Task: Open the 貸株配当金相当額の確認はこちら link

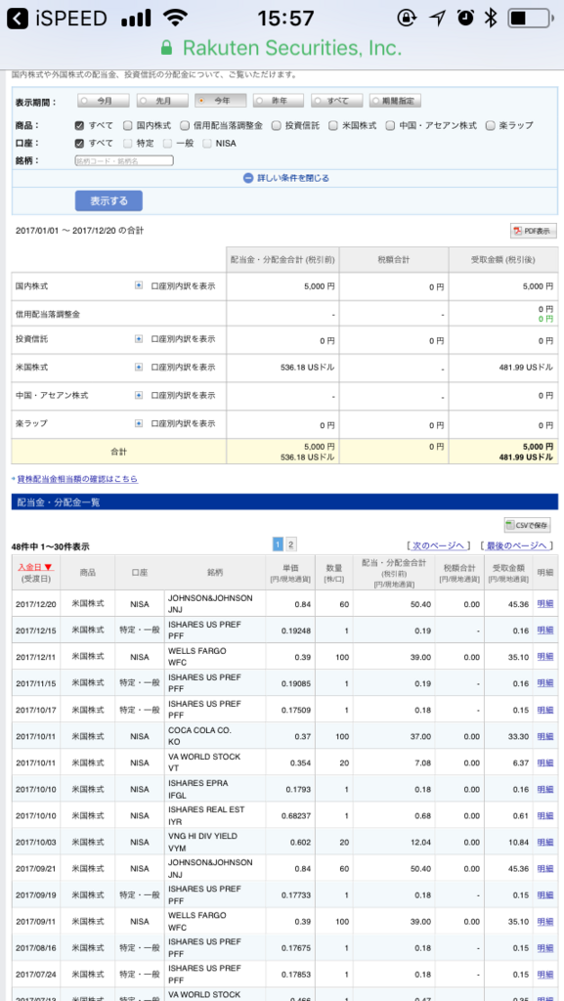Action: click(77, 478)
